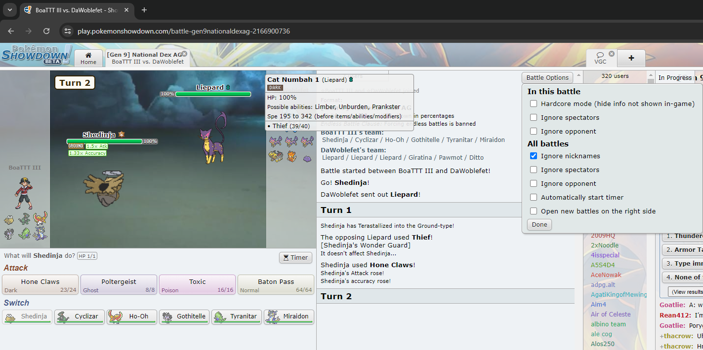The height and width of the screenshot is (350, 703).
Task: Click user 2xNoodle in the user list
Action: [605, 245]
